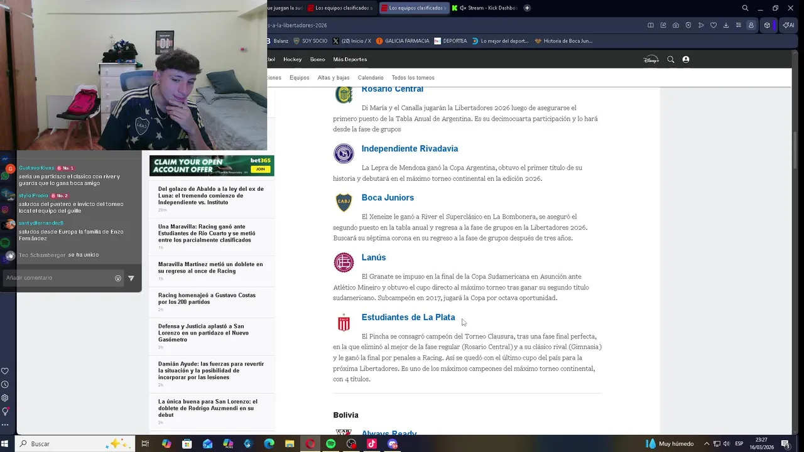The height and width of the screenshot is (452, 804).
Task: Click JOIN on bet365 banner
Action: (260, 169)
